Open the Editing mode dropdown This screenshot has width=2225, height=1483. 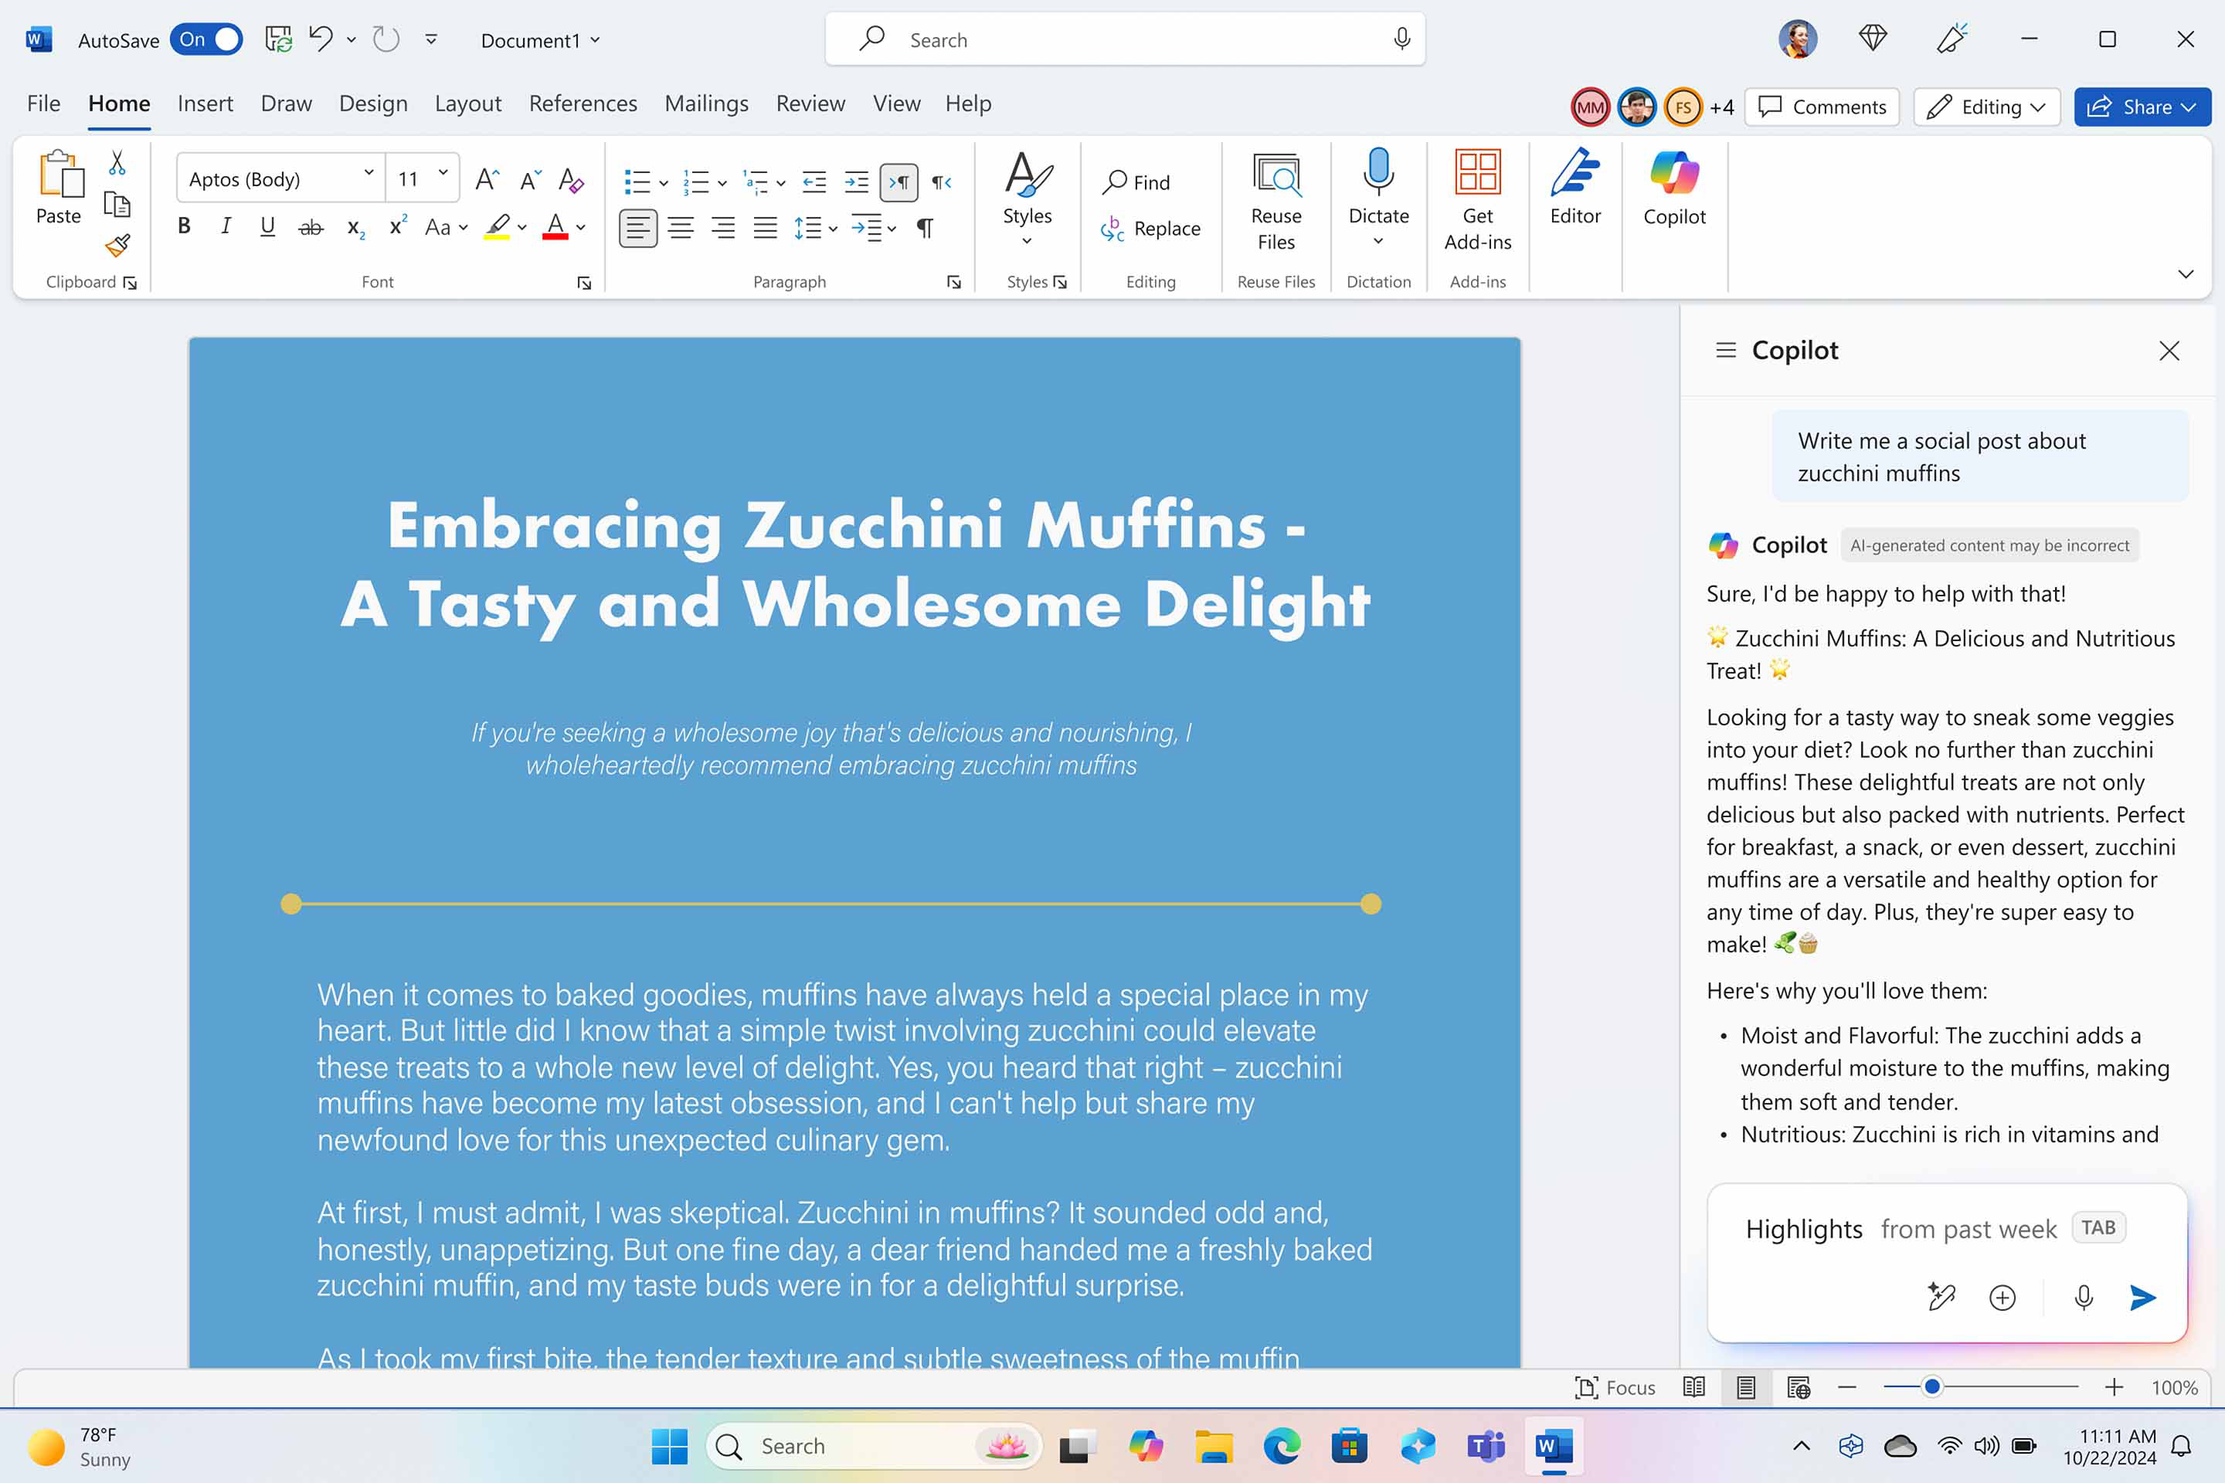1986,107
